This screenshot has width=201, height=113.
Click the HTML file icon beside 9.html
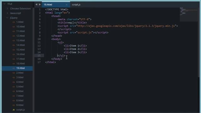(14, 105)
